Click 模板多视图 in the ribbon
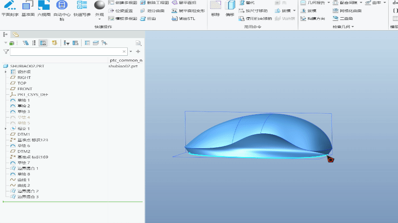This screenshot has height=223, width=398. 123,19
